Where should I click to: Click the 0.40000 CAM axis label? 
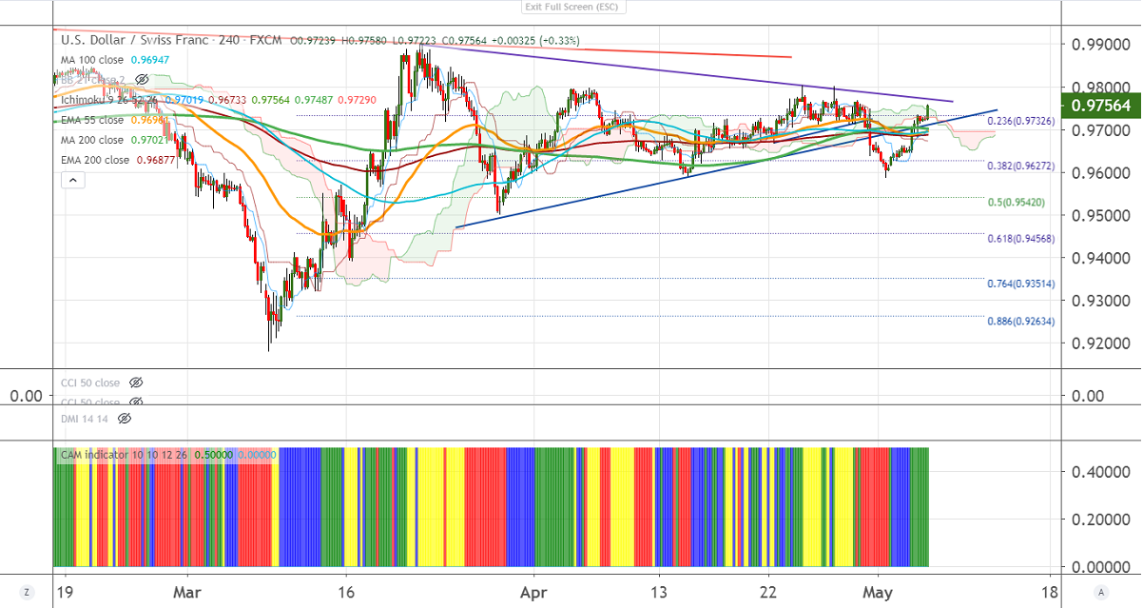coord(1101,472)
